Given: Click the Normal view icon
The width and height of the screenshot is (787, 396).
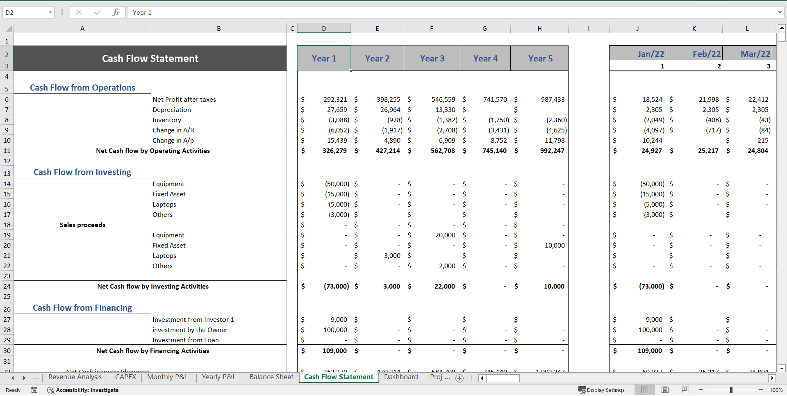Looking at the screenshot, I should tap(645, 390).
